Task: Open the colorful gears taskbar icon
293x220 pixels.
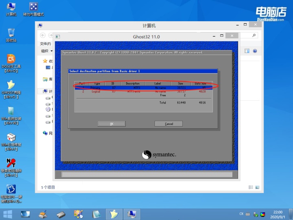Action: (x=78, y=214)
